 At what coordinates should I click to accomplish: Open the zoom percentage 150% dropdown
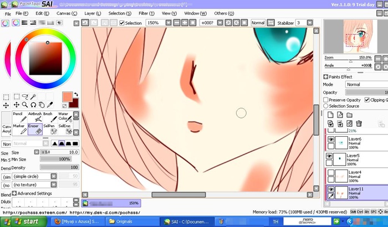click(x=169, y=23)
